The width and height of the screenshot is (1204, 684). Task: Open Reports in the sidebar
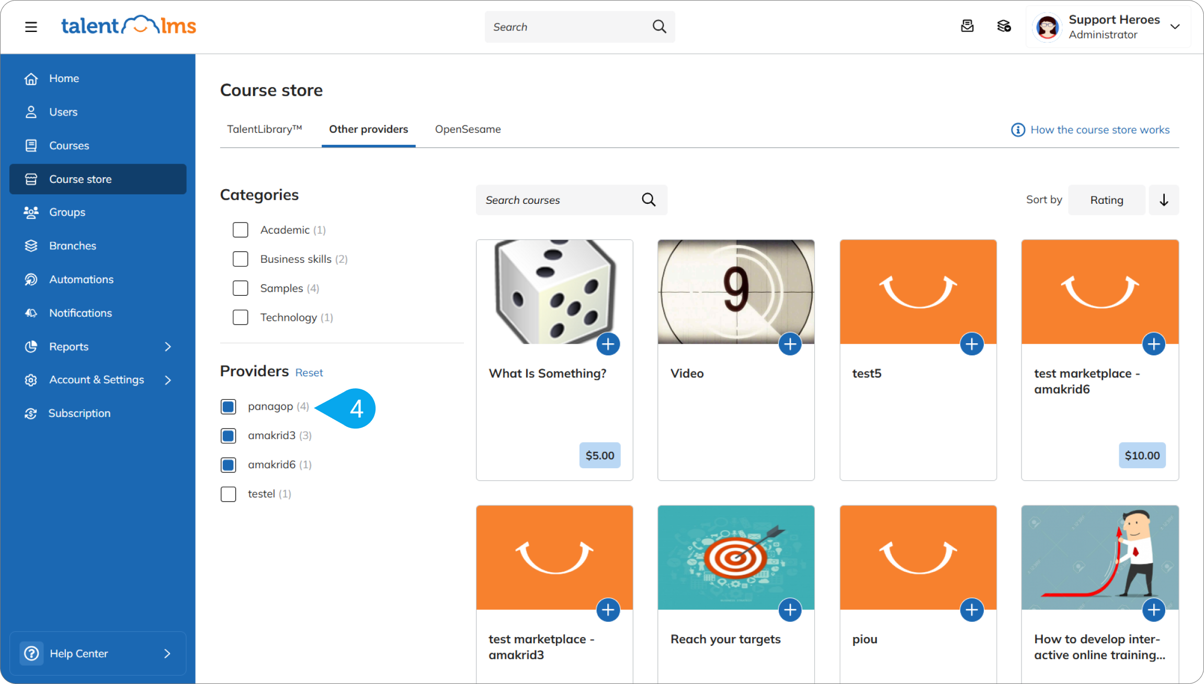click(98, 346)
